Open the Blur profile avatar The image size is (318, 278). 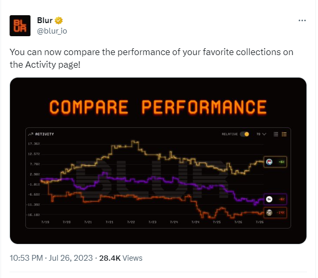(20, 26)
